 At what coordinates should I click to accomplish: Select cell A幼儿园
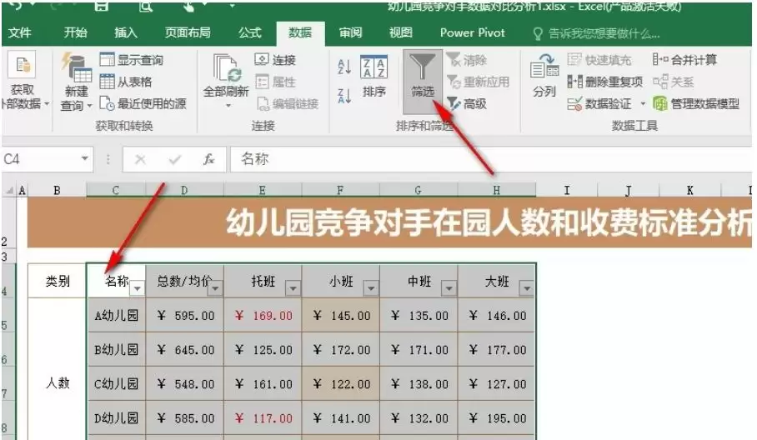pyautogui.click(x=117, y=316)
